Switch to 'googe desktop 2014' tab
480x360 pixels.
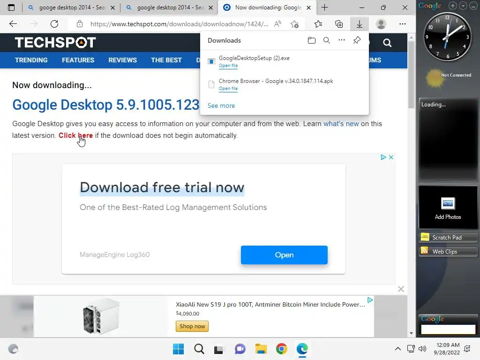pos(71,7)
